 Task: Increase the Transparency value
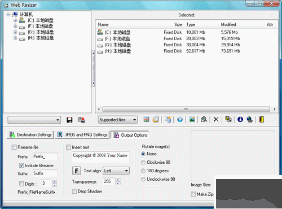pyautogui.click(x=118, y=180)
